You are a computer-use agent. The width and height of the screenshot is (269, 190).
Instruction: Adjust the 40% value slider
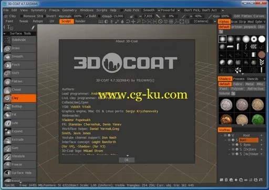coord(198,16)
